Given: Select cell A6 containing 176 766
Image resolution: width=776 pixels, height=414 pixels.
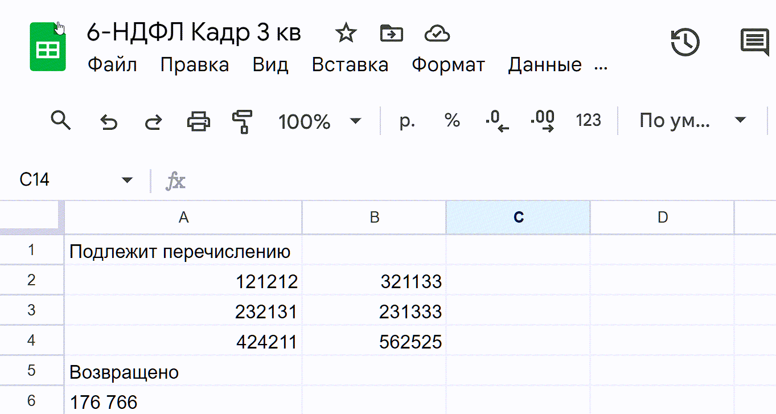Looking at the screenshot, I should coord(183,401).
